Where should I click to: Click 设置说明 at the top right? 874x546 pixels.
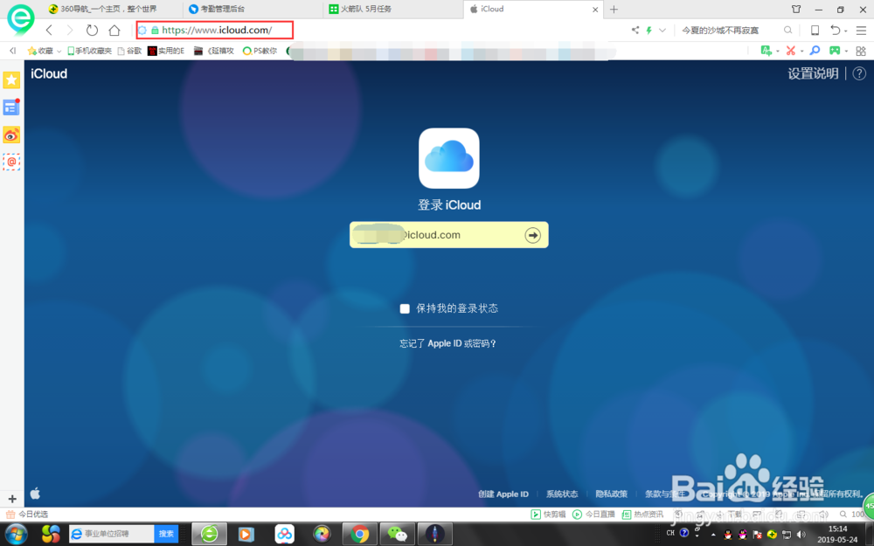point(813,73)
